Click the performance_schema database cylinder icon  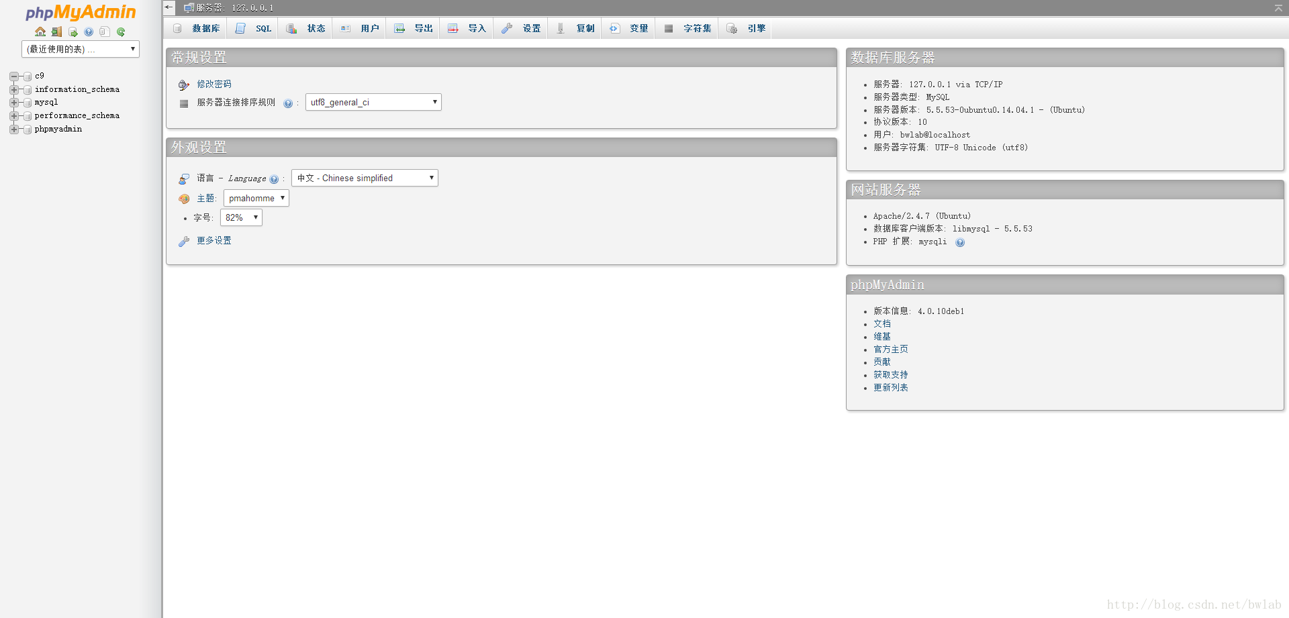point(28,116)
